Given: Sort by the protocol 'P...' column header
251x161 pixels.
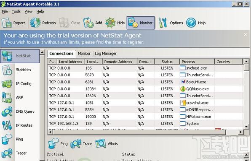Looking at the screenshot, I should pyautogui.click(x=52, y=62).
